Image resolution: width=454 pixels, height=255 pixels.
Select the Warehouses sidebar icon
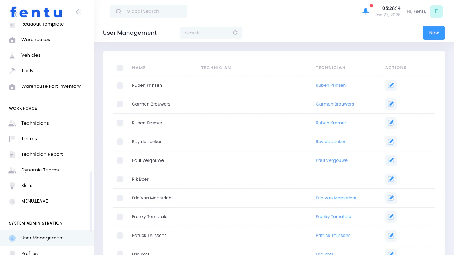pyautogui.click(x=12, y=39)
